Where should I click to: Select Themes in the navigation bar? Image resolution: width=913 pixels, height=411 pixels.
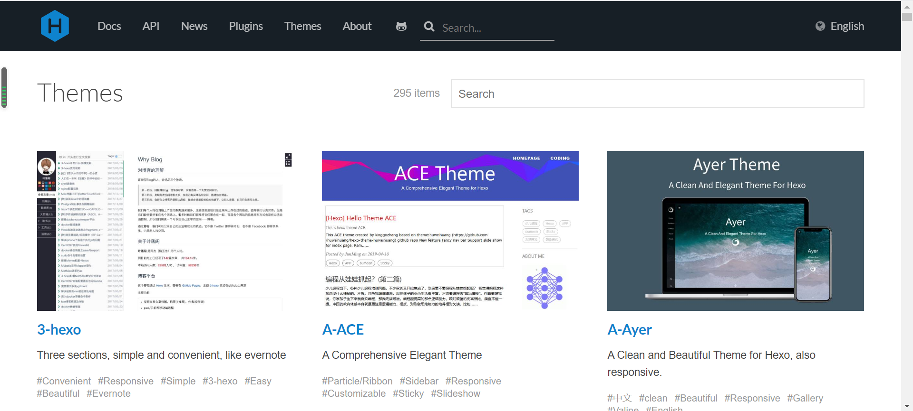303,26
